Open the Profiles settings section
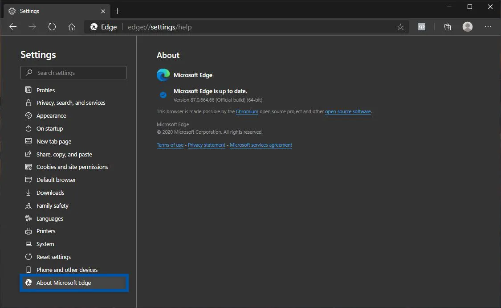The width and height of the screenshot is (501, 308). pos(45,90)
